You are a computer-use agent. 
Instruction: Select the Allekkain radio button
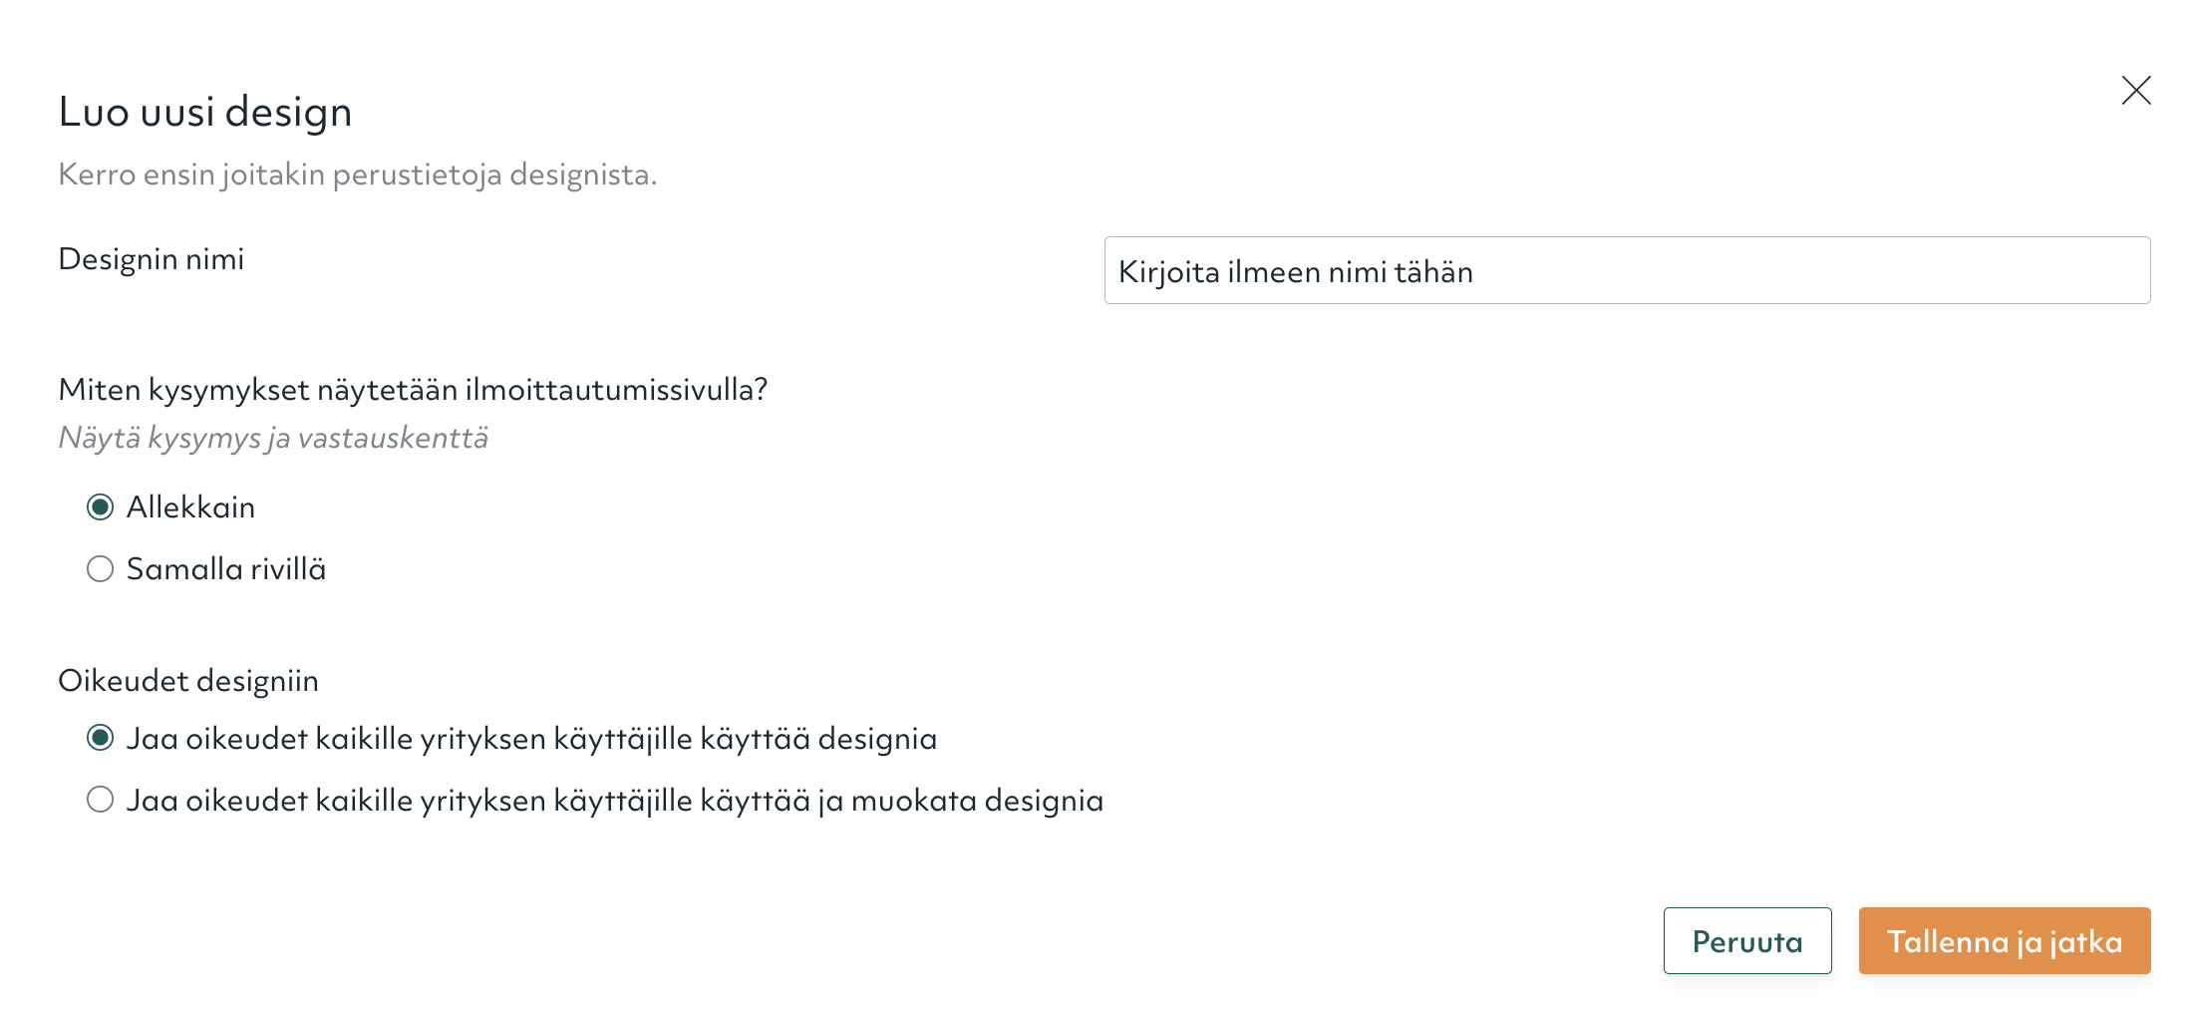click(100, 507)
